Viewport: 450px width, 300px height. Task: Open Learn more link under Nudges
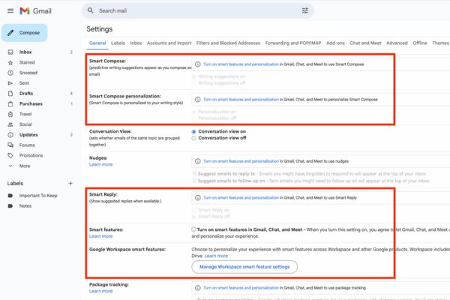coord(100,164)
